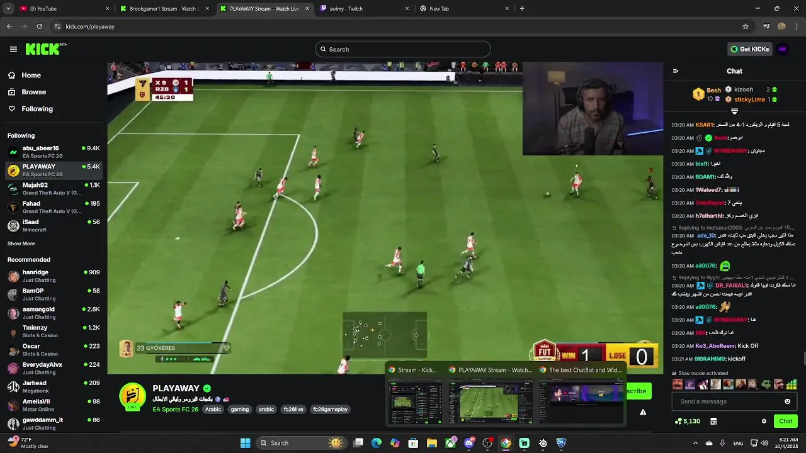806x453 pixels.
Task: Click the green Chat send button
Action: point(786,421)
